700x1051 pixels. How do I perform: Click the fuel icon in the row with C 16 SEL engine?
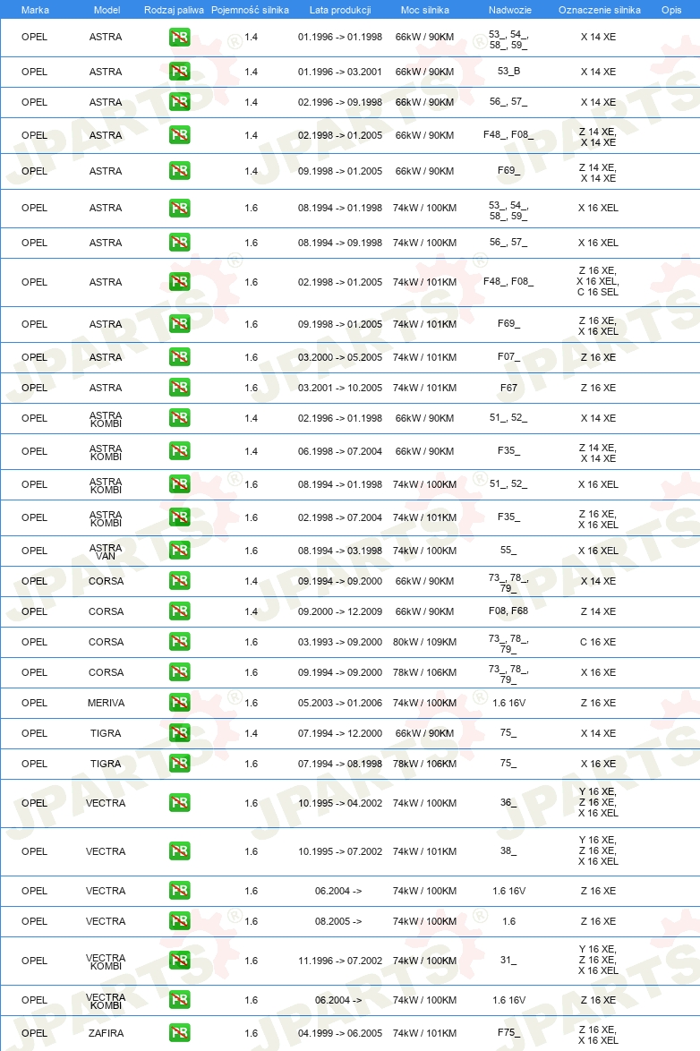click(x=179, y=281)
